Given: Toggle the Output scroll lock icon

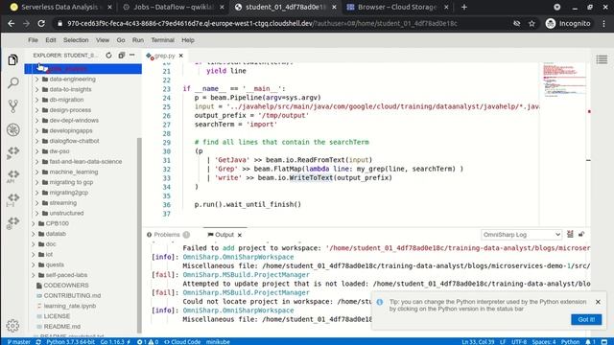Looking at the screenshot, I should click(581, 234).
